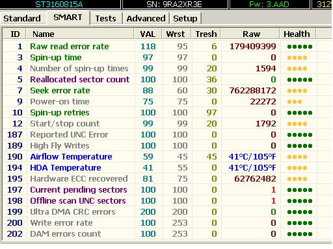Click the serial number SN: 9RA2XR3E field
333x249 pixels.
[174, 4]
